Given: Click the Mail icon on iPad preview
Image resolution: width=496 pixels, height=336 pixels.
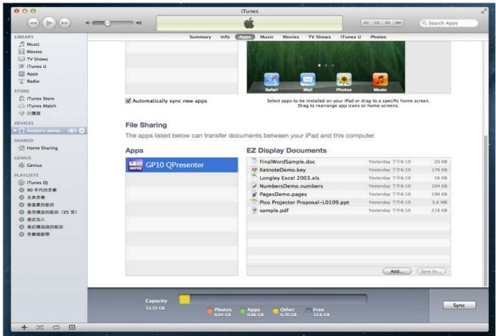Looking at the screenshot, I should pyautogui.click(x=308, y=80).
